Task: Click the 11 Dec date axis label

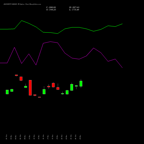Action: (29, 137)
